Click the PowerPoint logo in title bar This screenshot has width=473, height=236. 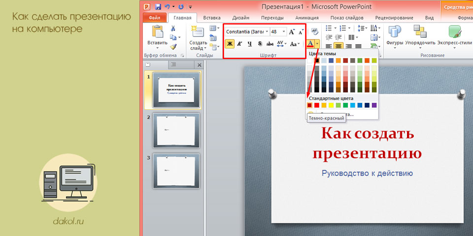coord(147,6)
